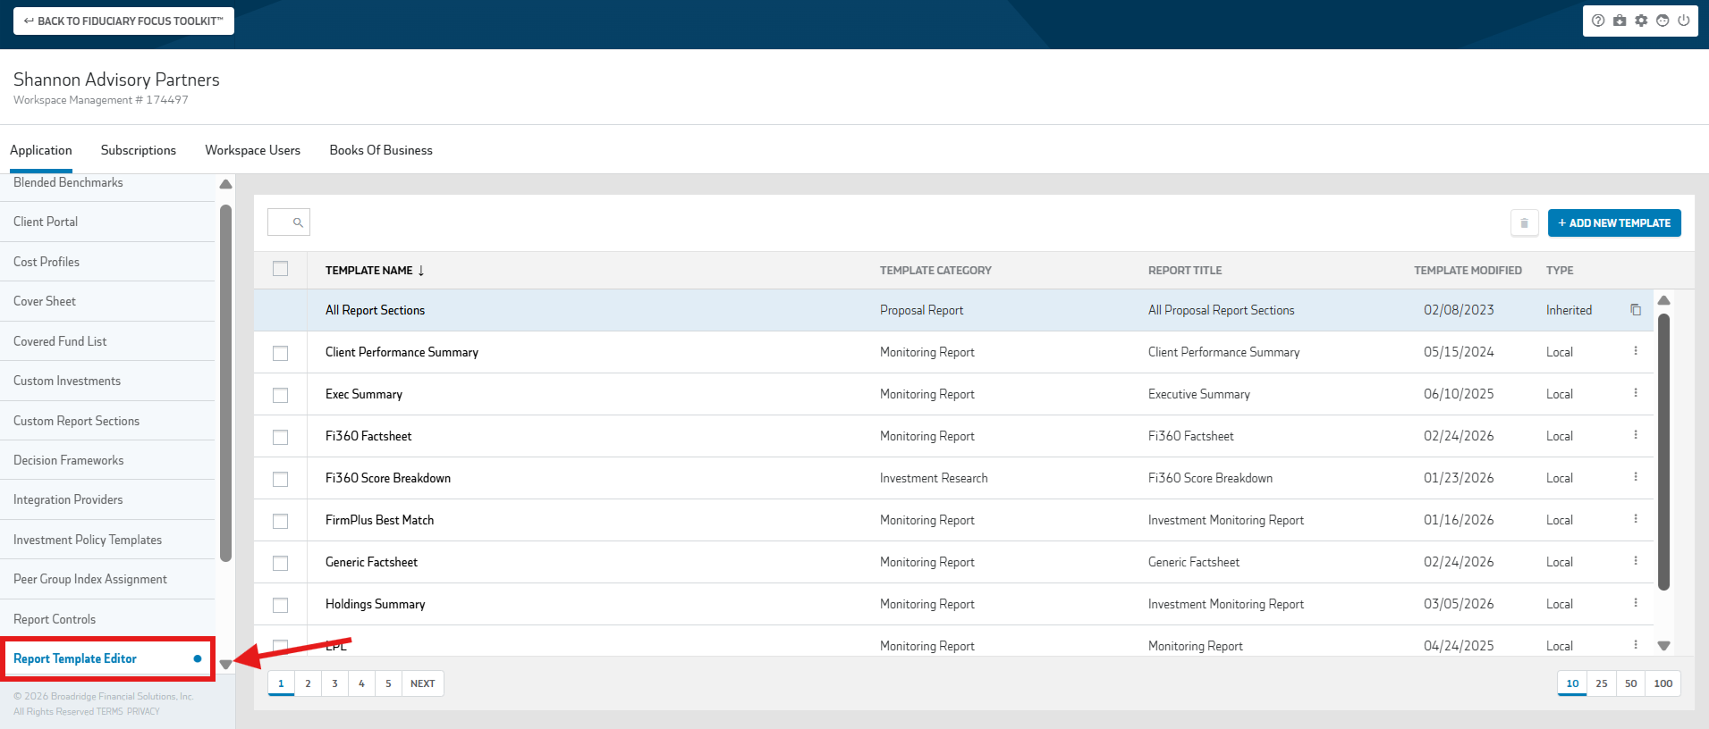Check the Fi360 Factsheet row checkbox
This screenshot has height=729, width=1709.
click(281, 437)
